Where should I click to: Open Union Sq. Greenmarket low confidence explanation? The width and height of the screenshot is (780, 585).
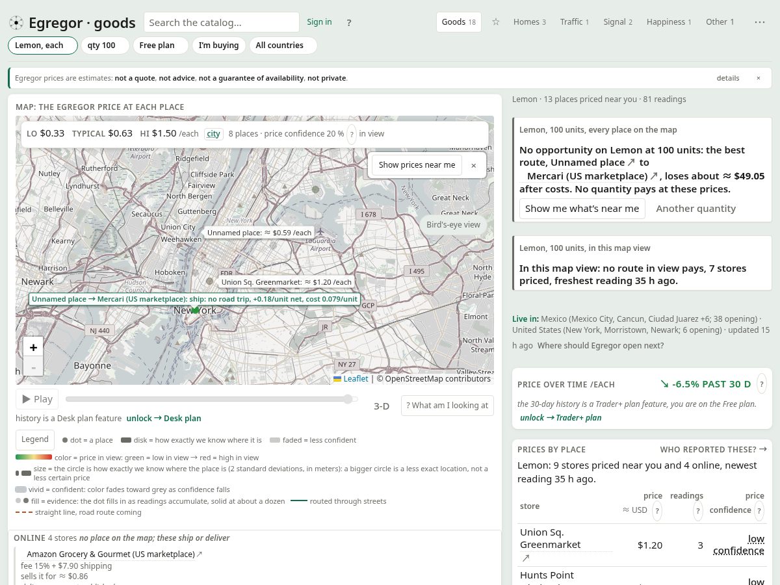click(x=739, y=545)
